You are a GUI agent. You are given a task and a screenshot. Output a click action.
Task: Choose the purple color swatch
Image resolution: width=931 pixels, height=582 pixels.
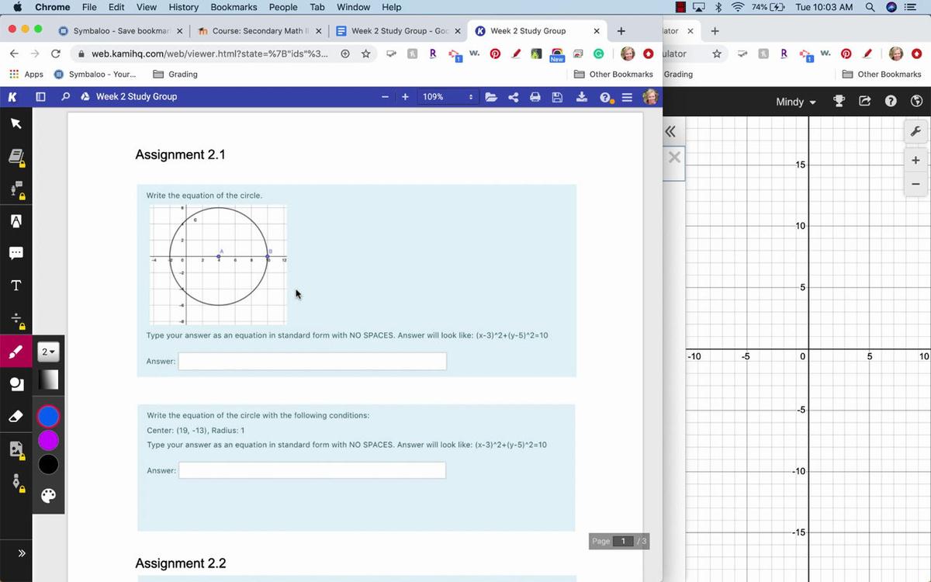click(48, 441)
